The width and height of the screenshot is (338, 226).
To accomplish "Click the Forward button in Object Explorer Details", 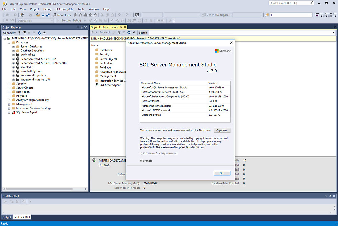I will 104,32.
